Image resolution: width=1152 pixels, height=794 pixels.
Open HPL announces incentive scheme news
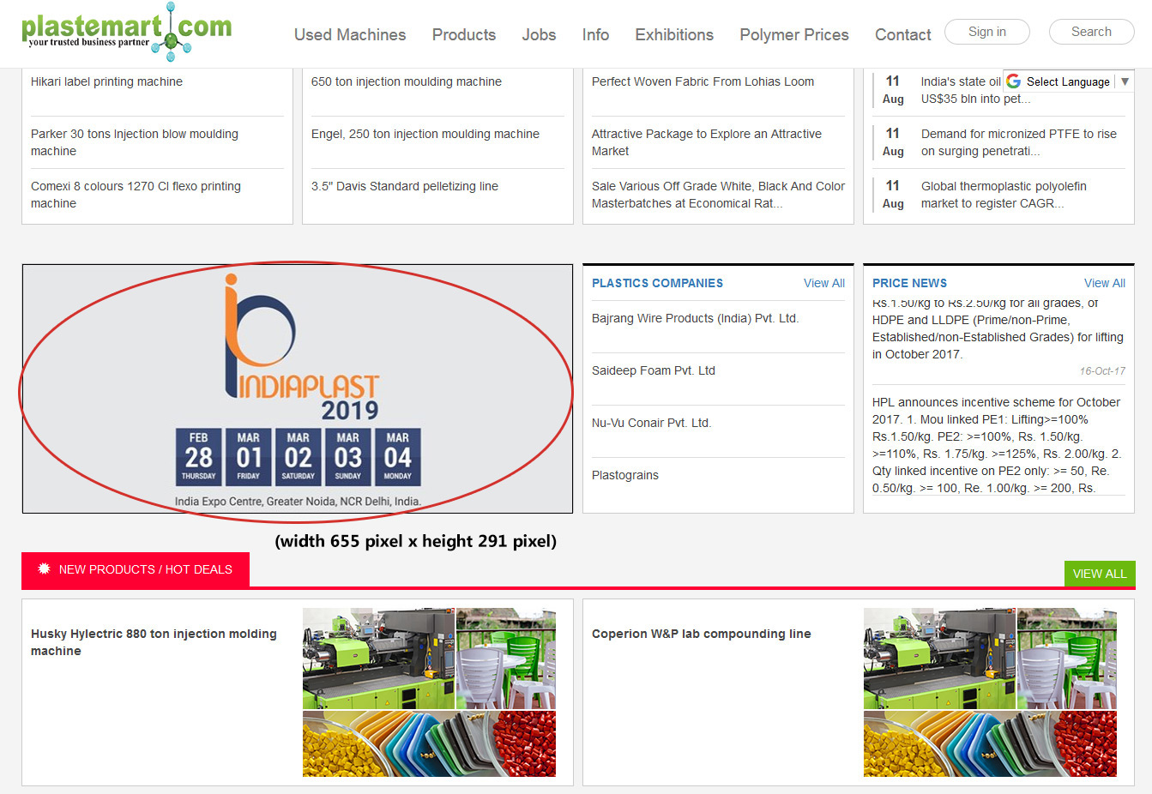[x=997, y=445]
